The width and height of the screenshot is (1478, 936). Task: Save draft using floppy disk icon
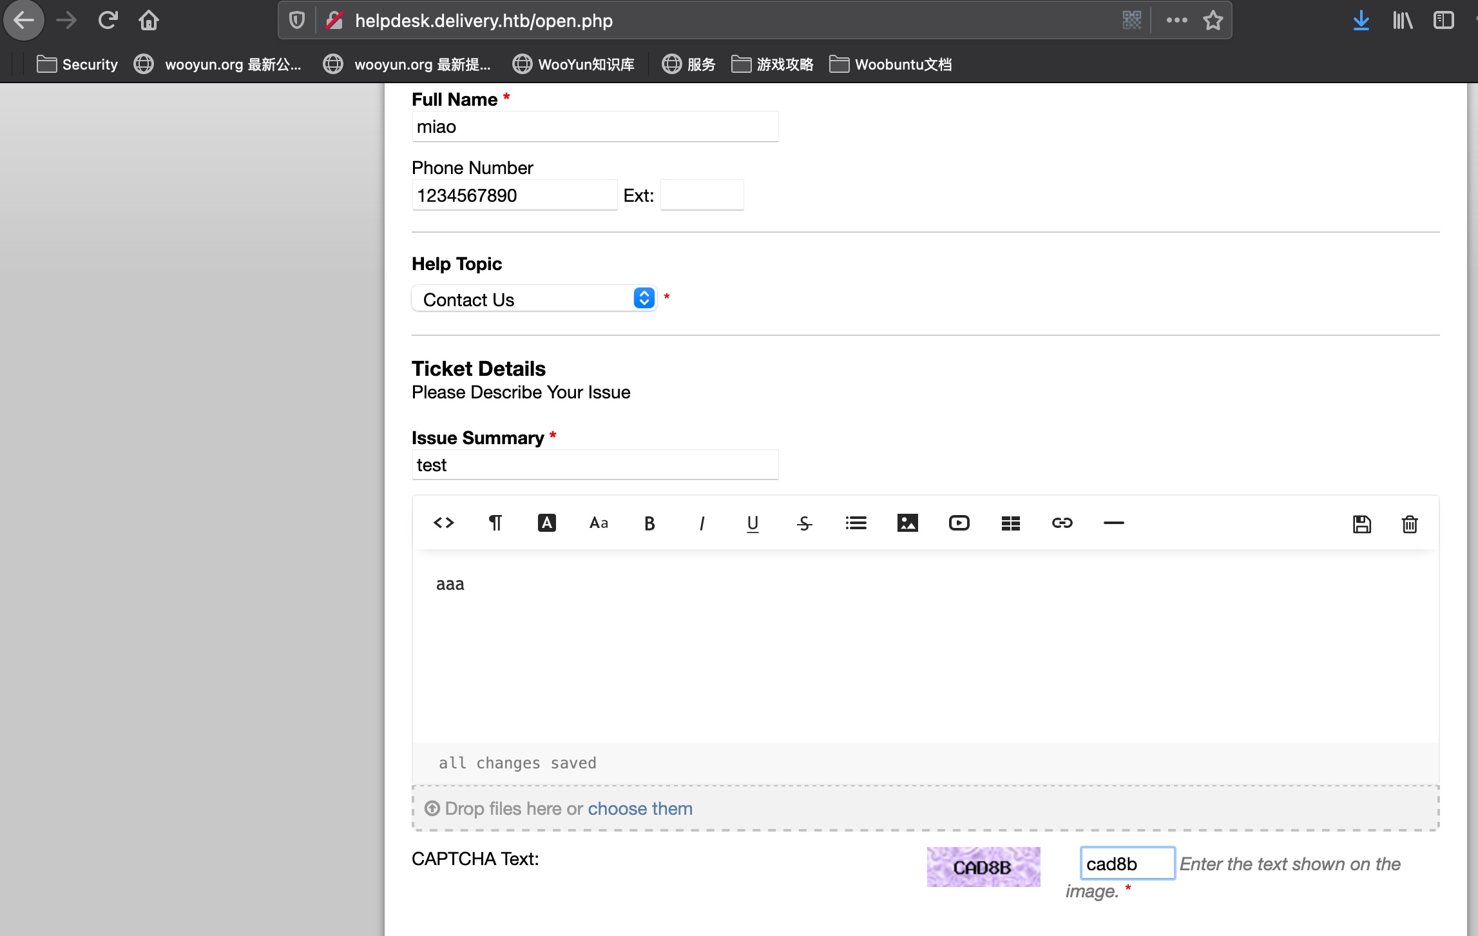pyautogui.click(x=1361, y=524)
